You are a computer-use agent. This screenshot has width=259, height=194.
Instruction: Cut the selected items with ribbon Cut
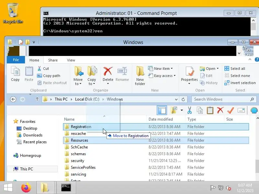coord(43,69)
